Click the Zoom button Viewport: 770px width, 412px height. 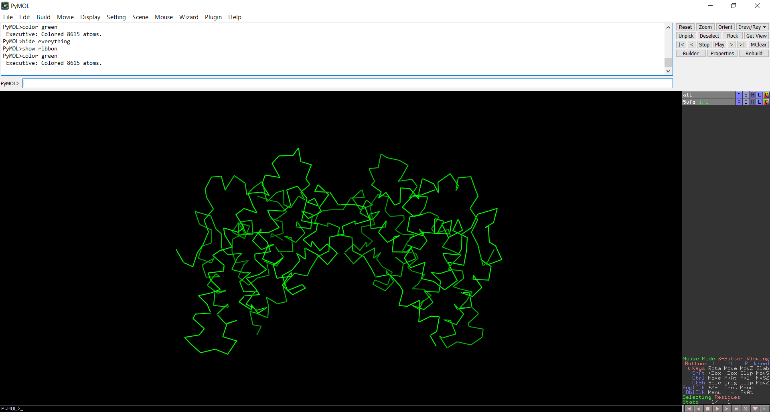(x=705, y=27)
